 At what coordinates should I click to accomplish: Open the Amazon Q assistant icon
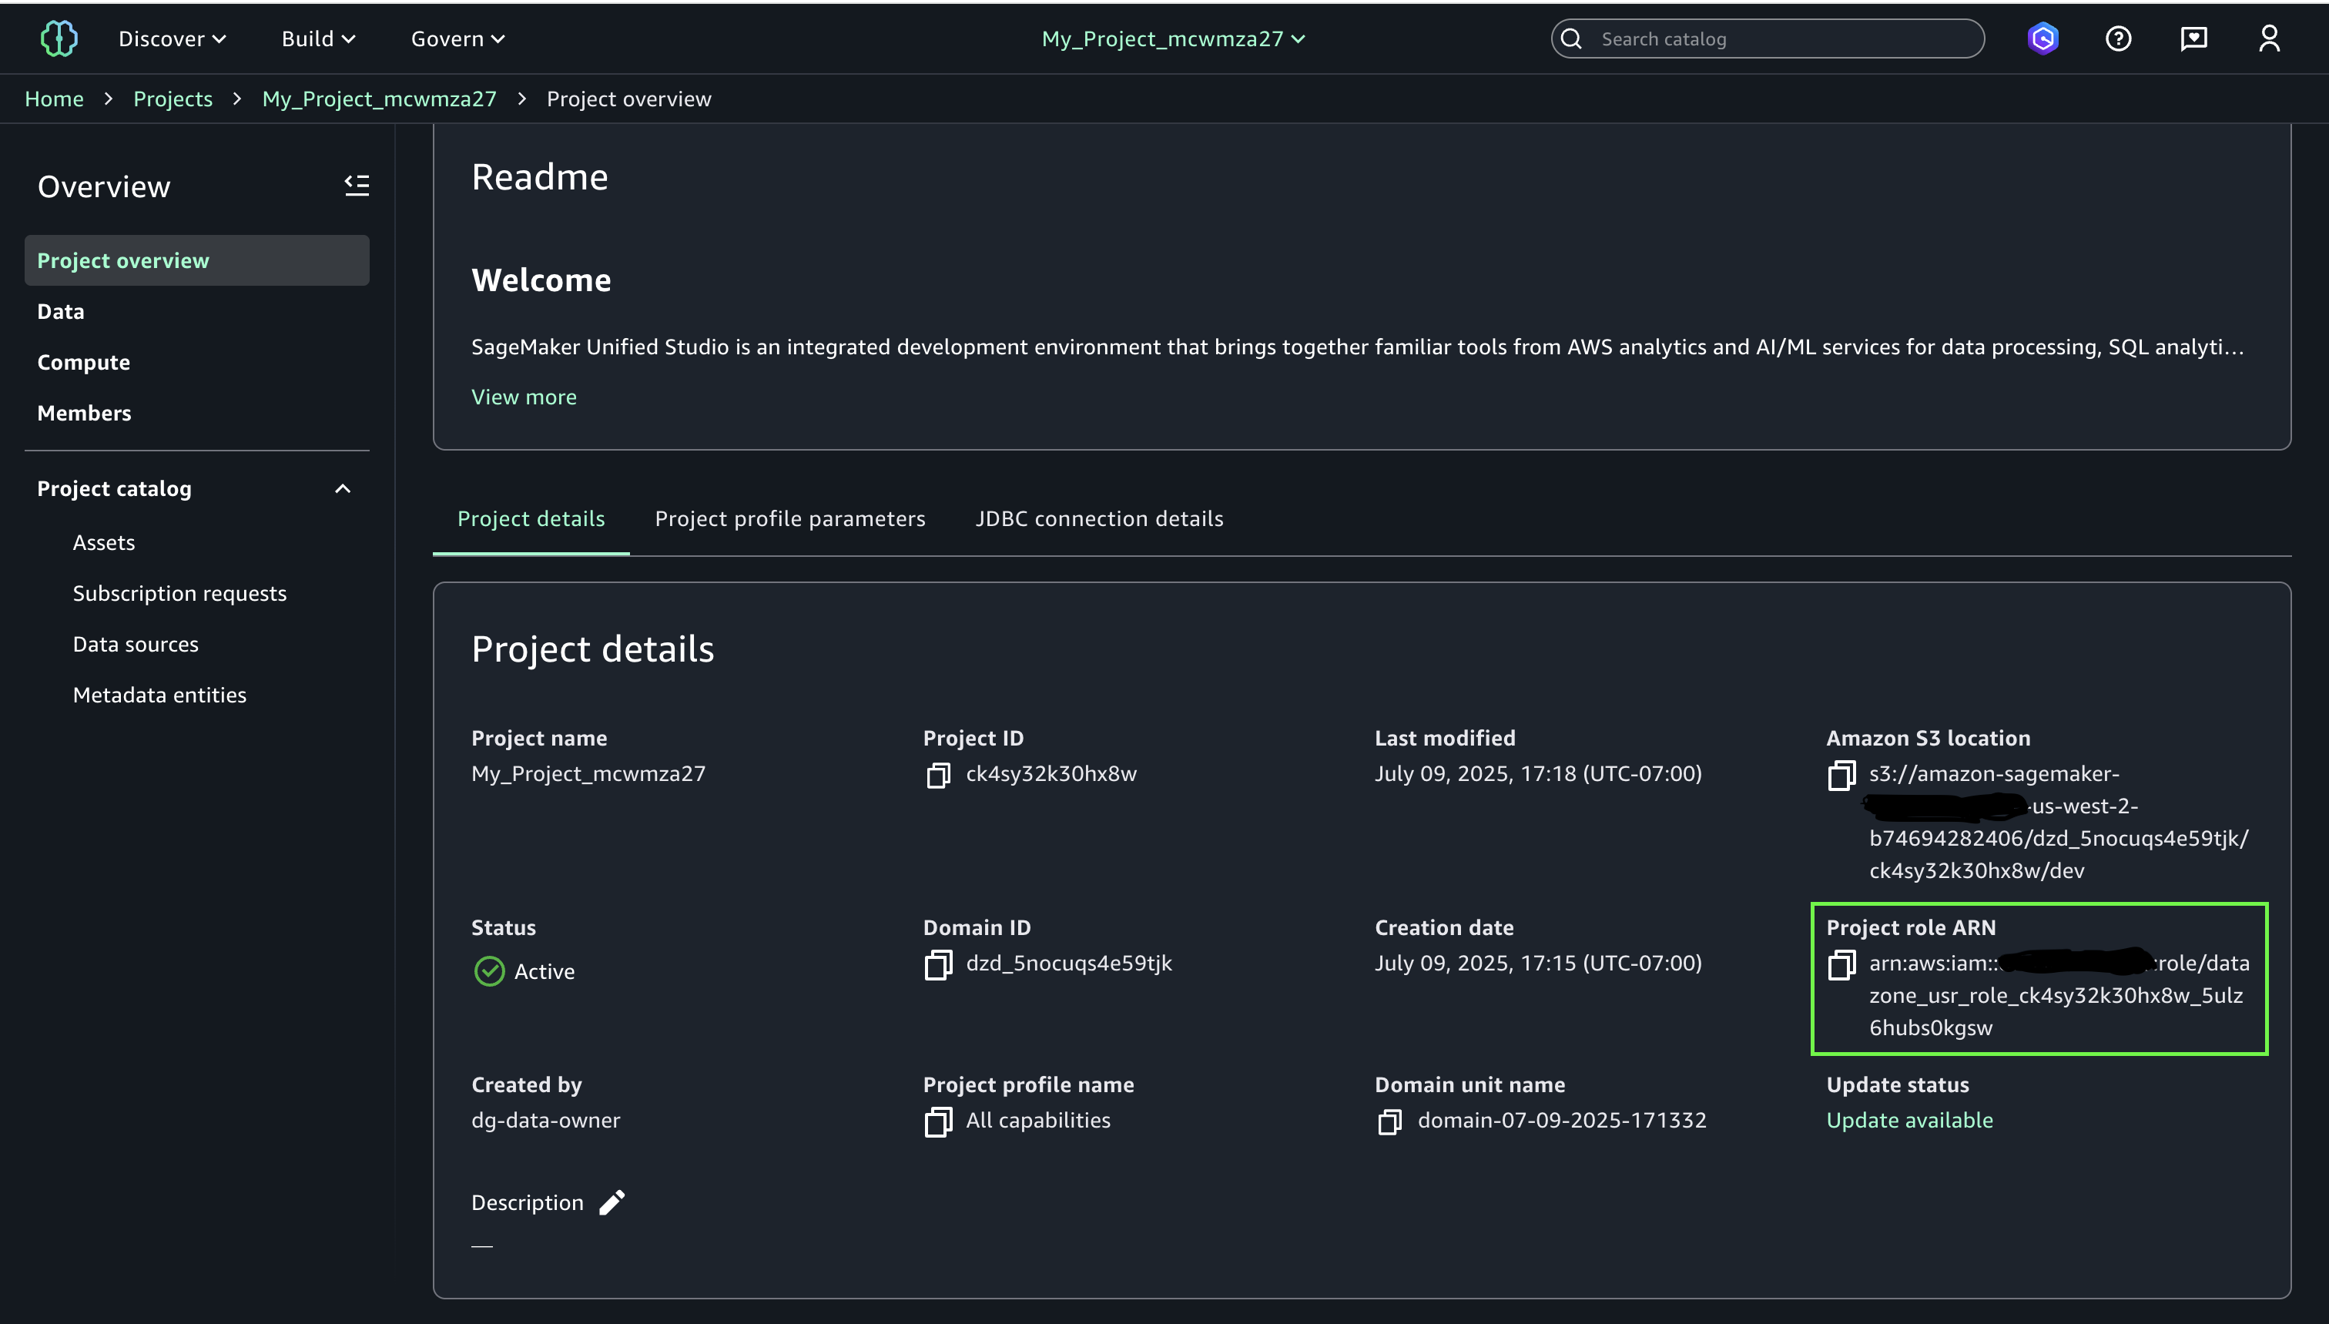pyautogui.click(x=2042, y=39)
